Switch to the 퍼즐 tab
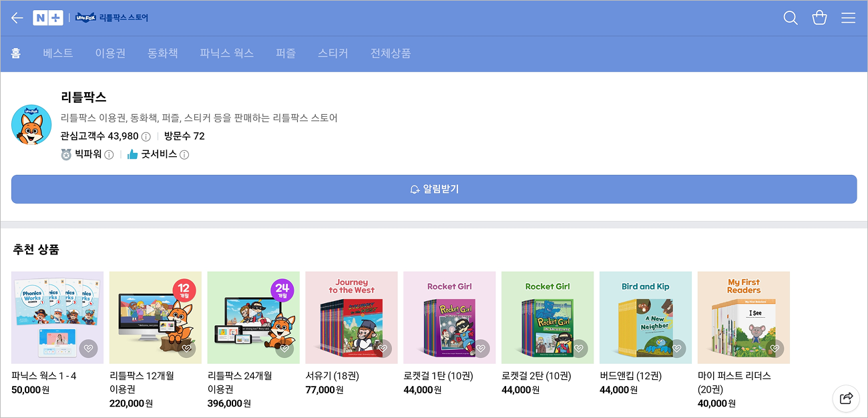The height and width of the screenshot is (418, 868). (x=286, y=53)
